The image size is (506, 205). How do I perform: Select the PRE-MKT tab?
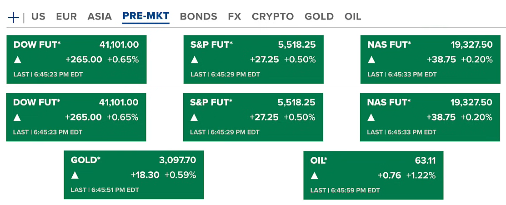pyautogui.click(x=146, y=17)
